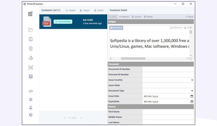Open the Issue Date calendar picker

coord(192,96)
